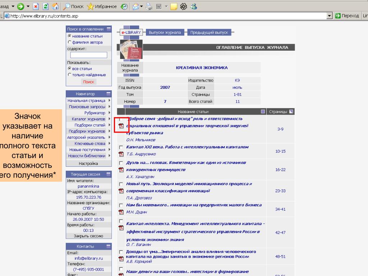This screenshot has width=368, height=276.
Task: Click the History globe icon
Action: (124, 6)
